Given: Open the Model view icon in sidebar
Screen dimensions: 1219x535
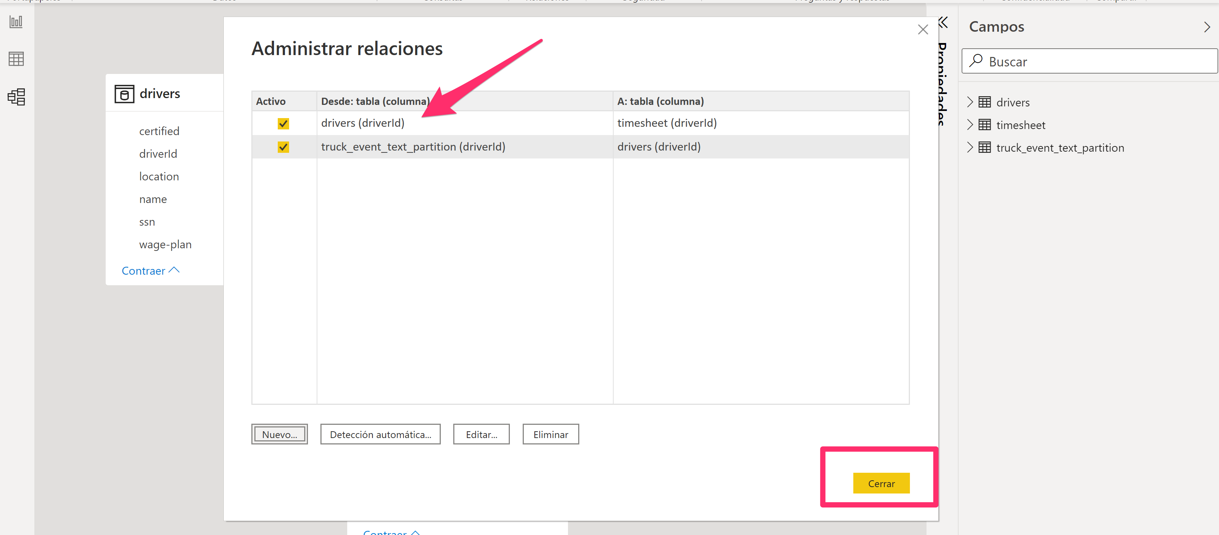Looking at the screenshot, I should tap(16, 97).
